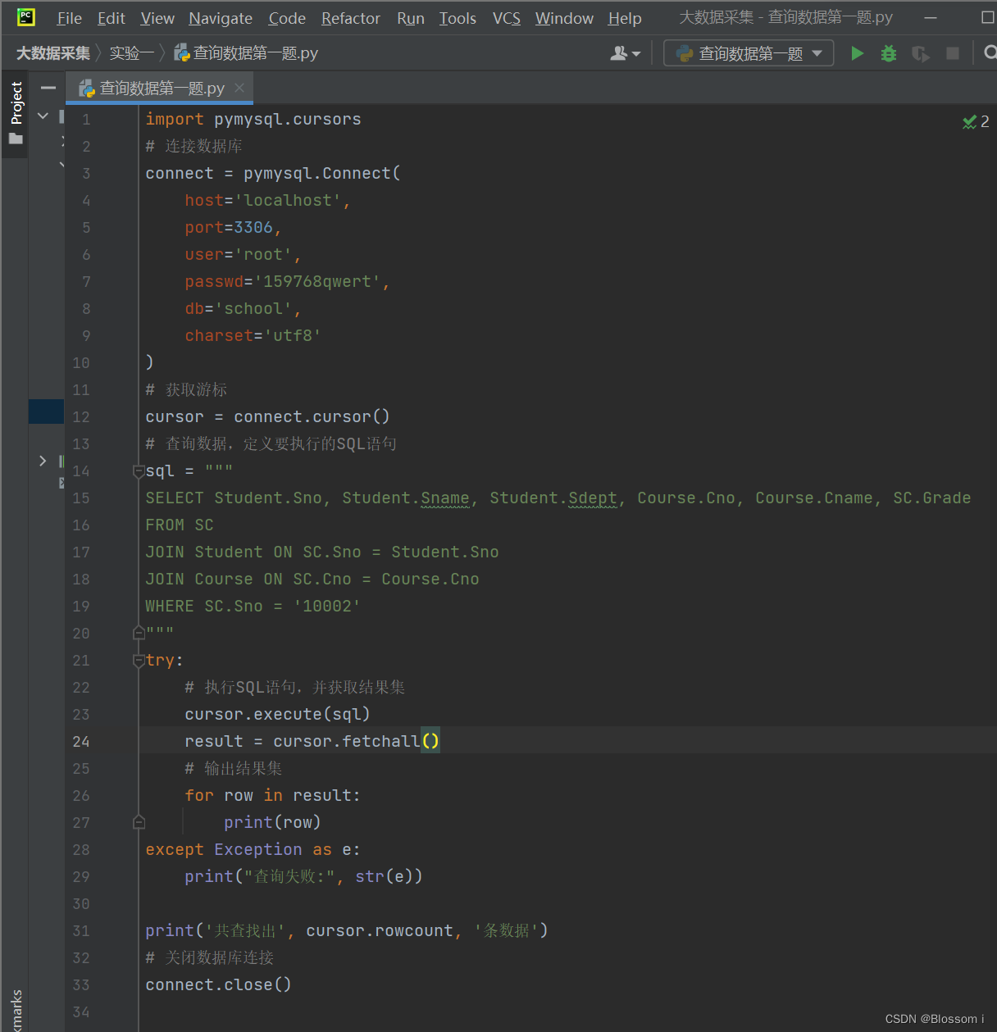Click 'cursor = connect.cursor()' line
This screenshot has height=1032, width=997.
[x=267, y=416]
